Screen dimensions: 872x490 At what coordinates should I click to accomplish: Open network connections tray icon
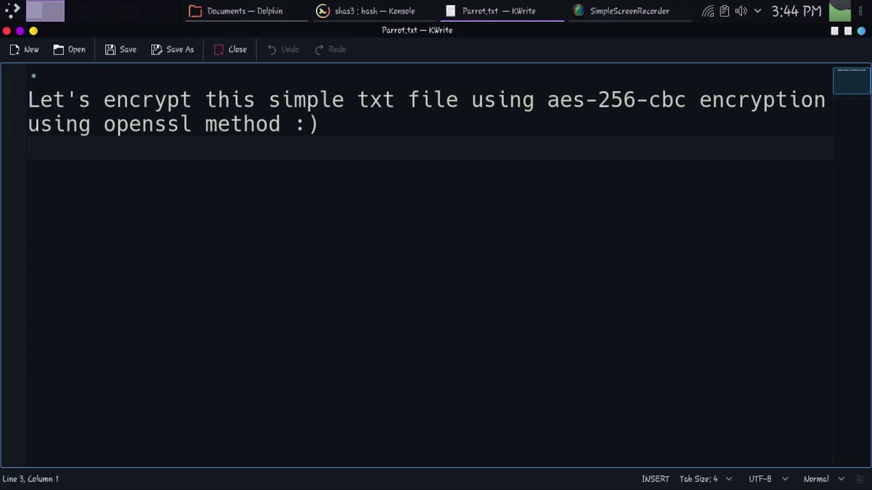click(x=708, y=11)
